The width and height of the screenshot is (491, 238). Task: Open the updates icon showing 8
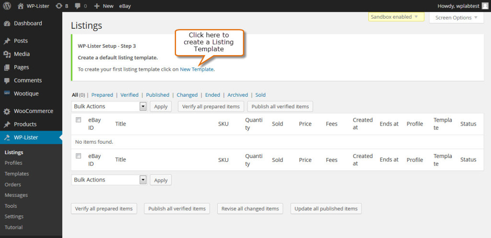point(58,6)
